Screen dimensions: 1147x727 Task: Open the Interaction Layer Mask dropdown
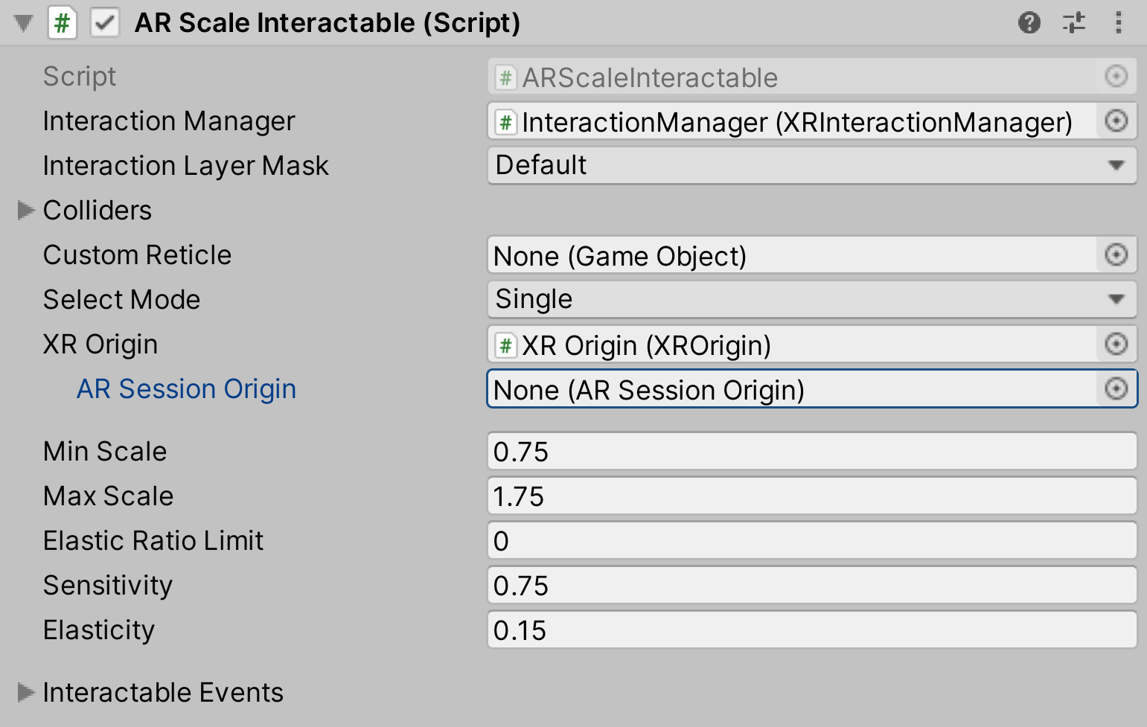tap(811, 165)
